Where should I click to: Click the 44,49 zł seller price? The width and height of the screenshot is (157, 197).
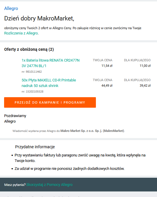[x=107, y=86]
